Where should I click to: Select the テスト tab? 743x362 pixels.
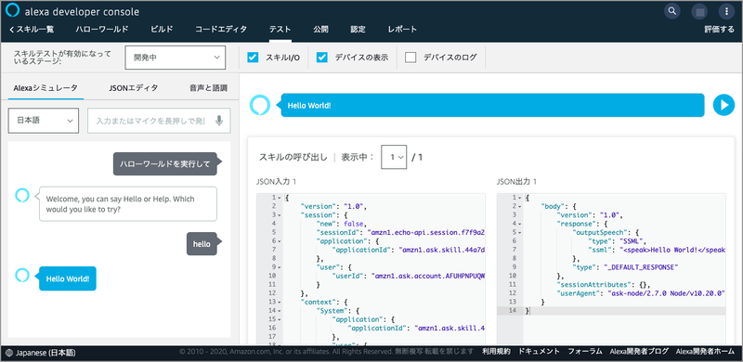coord(280,30)
